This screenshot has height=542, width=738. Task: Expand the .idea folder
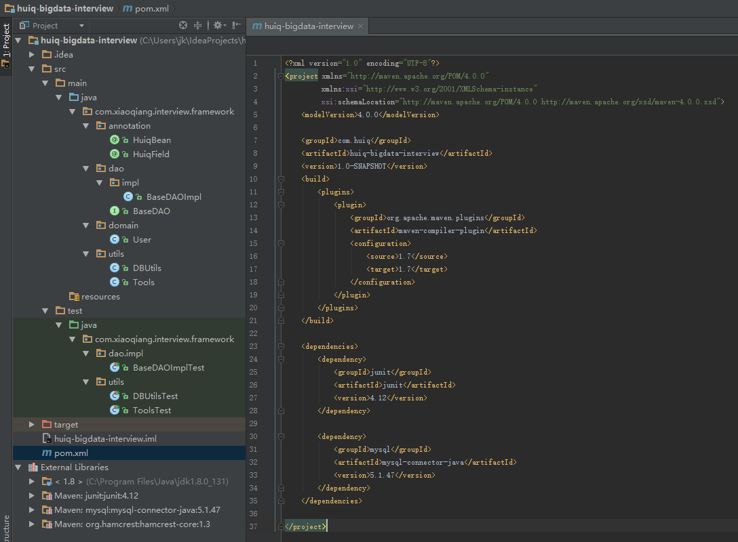pos(31,55)
